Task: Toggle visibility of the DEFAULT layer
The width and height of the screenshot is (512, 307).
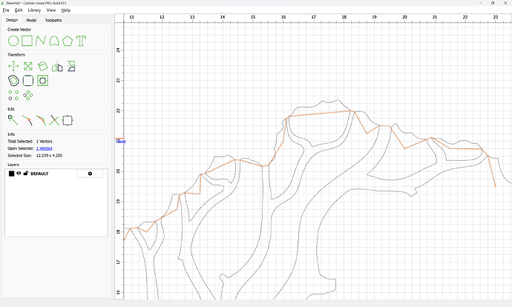Action: [x=19, y=174]
